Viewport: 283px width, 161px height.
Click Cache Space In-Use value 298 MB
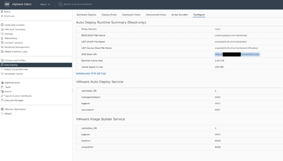(219, 67)
